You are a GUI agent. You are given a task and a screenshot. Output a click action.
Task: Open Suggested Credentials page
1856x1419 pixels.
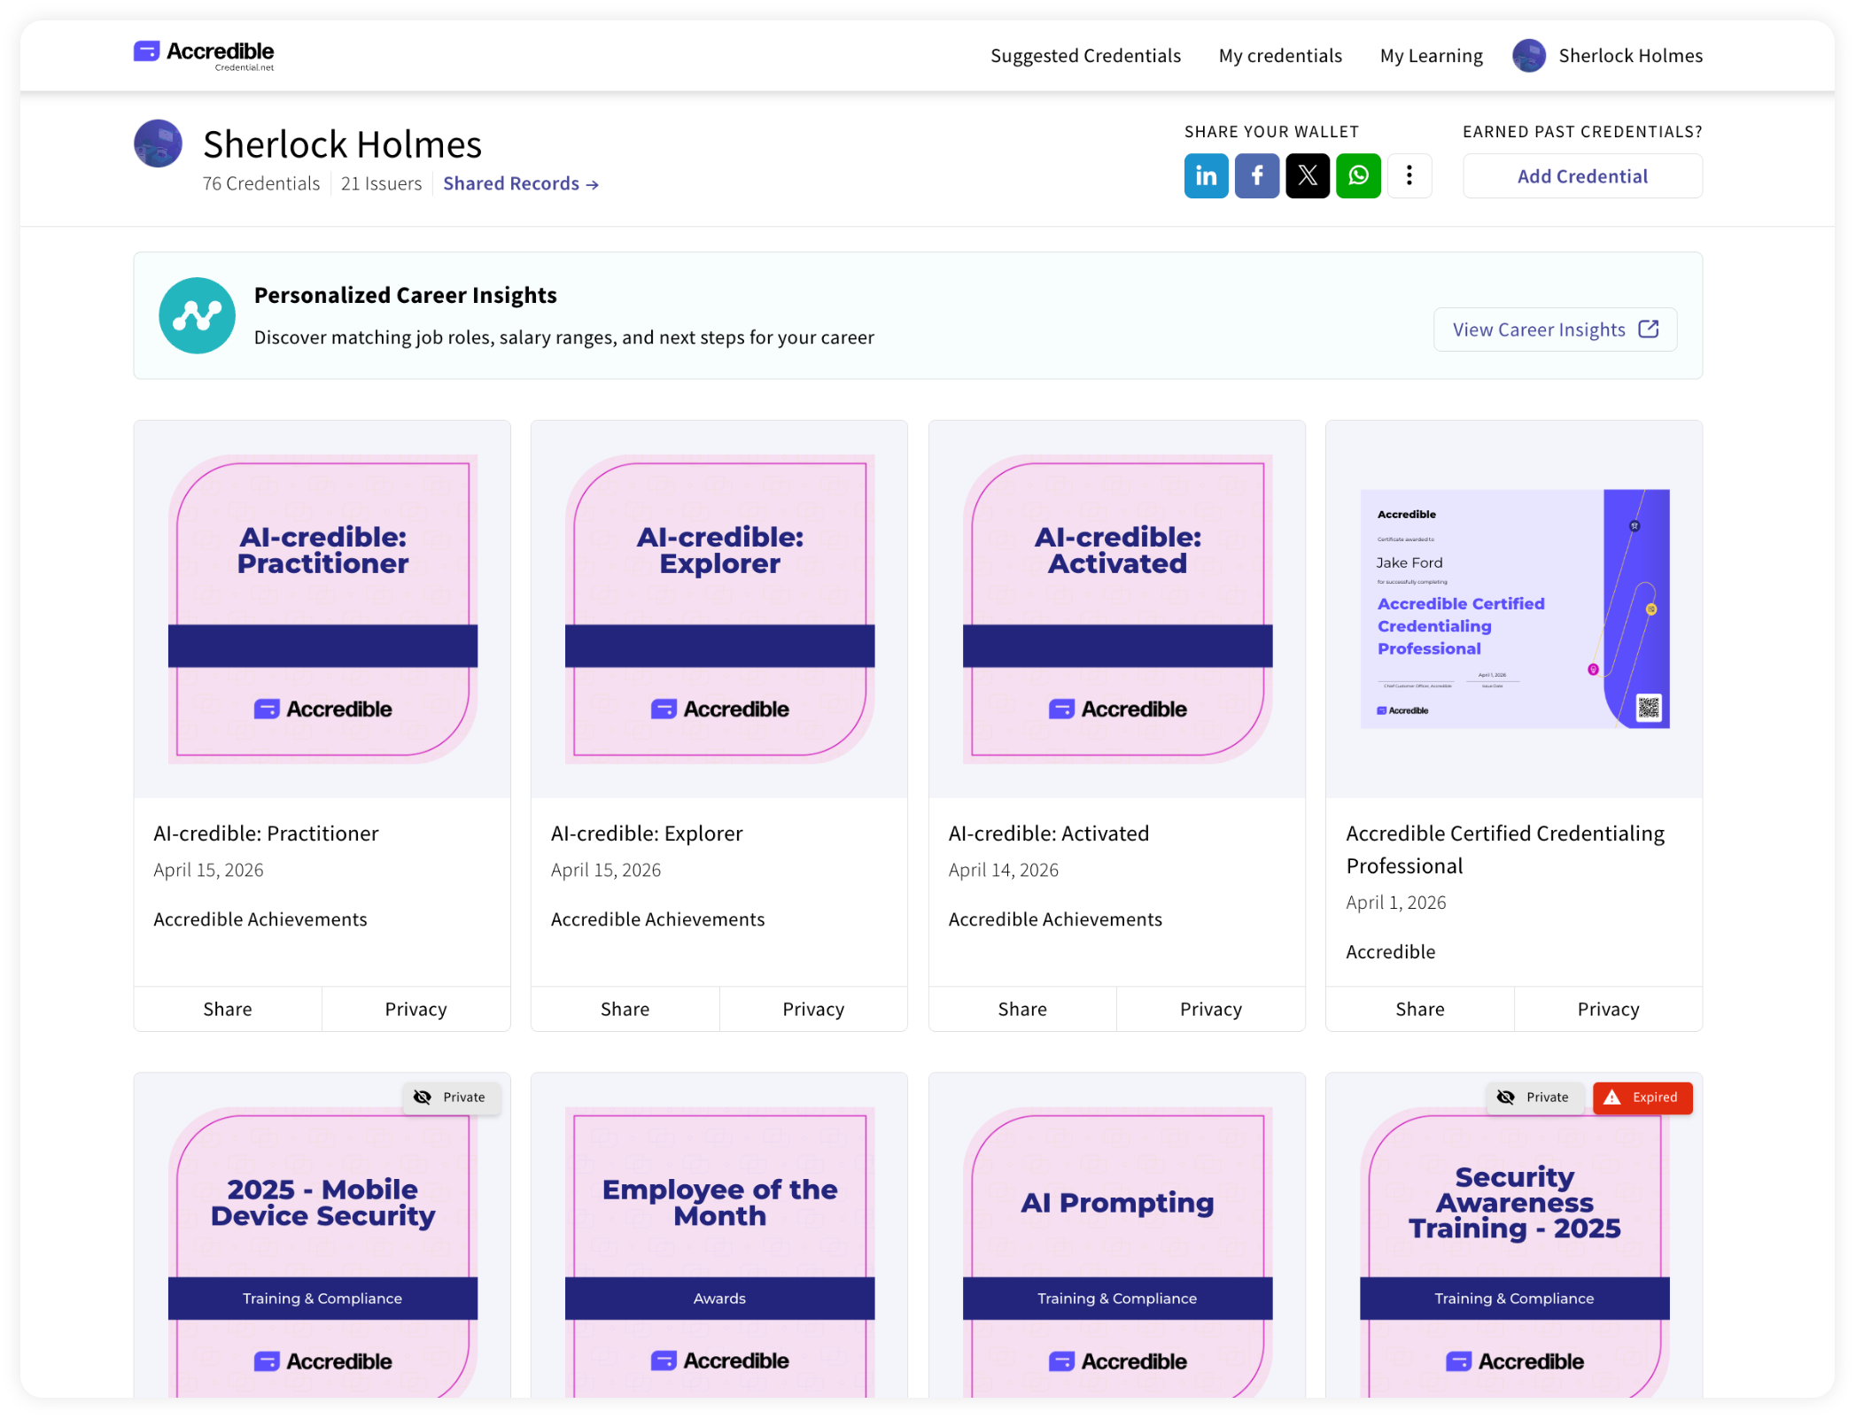(1085, 56)
